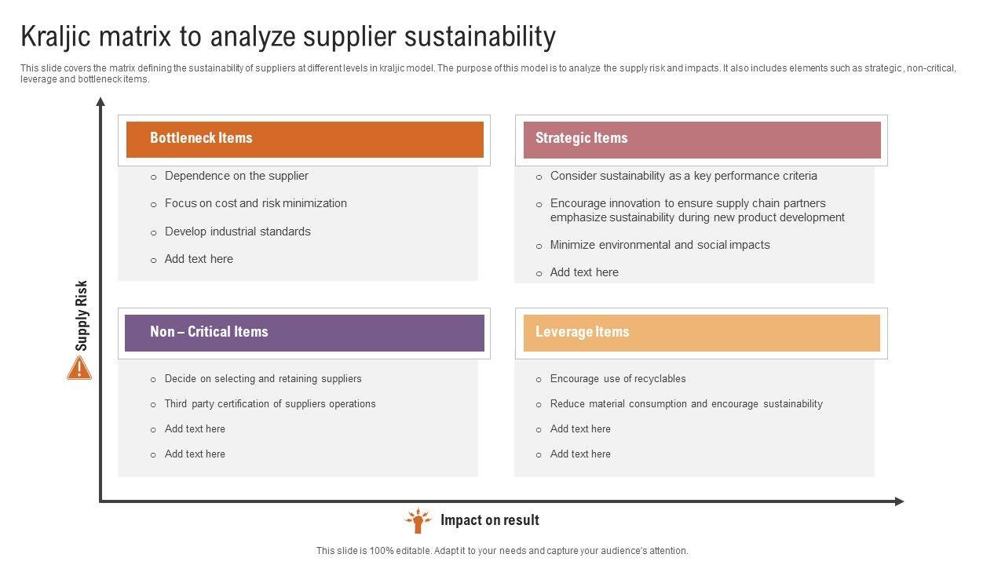Select the Supply Risk axis label
The image size is (1005, 565).
pyautogui.click(x=82, y=315)
